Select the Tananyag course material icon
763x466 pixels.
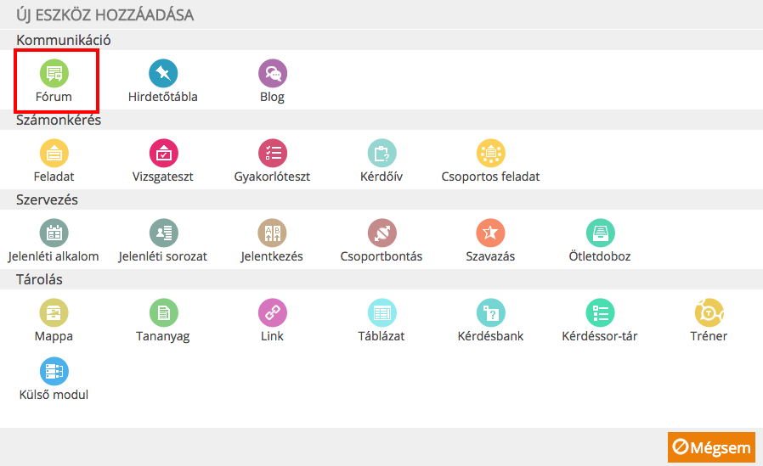(163, 312)
